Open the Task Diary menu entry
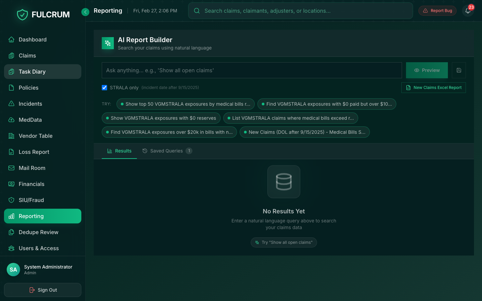 coord(32,72)
